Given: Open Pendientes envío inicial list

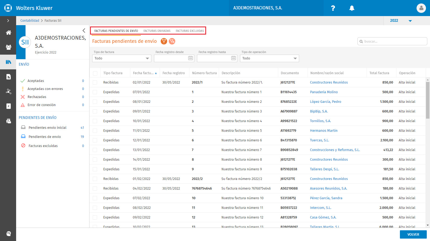Looking at the screenshot, I should [52, 127].
